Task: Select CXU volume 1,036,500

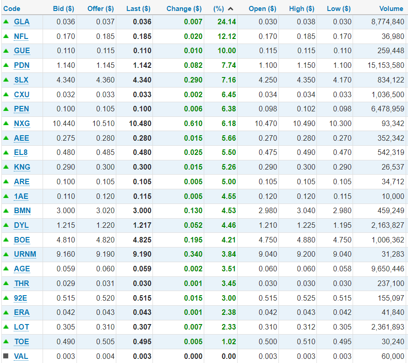Action: 388,94
